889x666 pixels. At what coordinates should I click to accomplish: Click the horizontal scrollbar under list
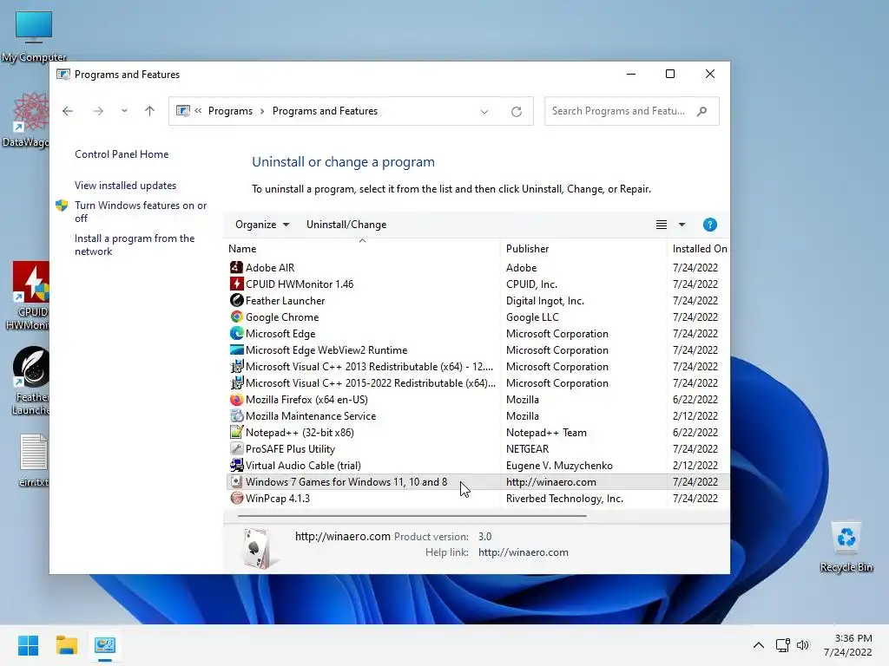pyautogui.click(x=412, y=516)
